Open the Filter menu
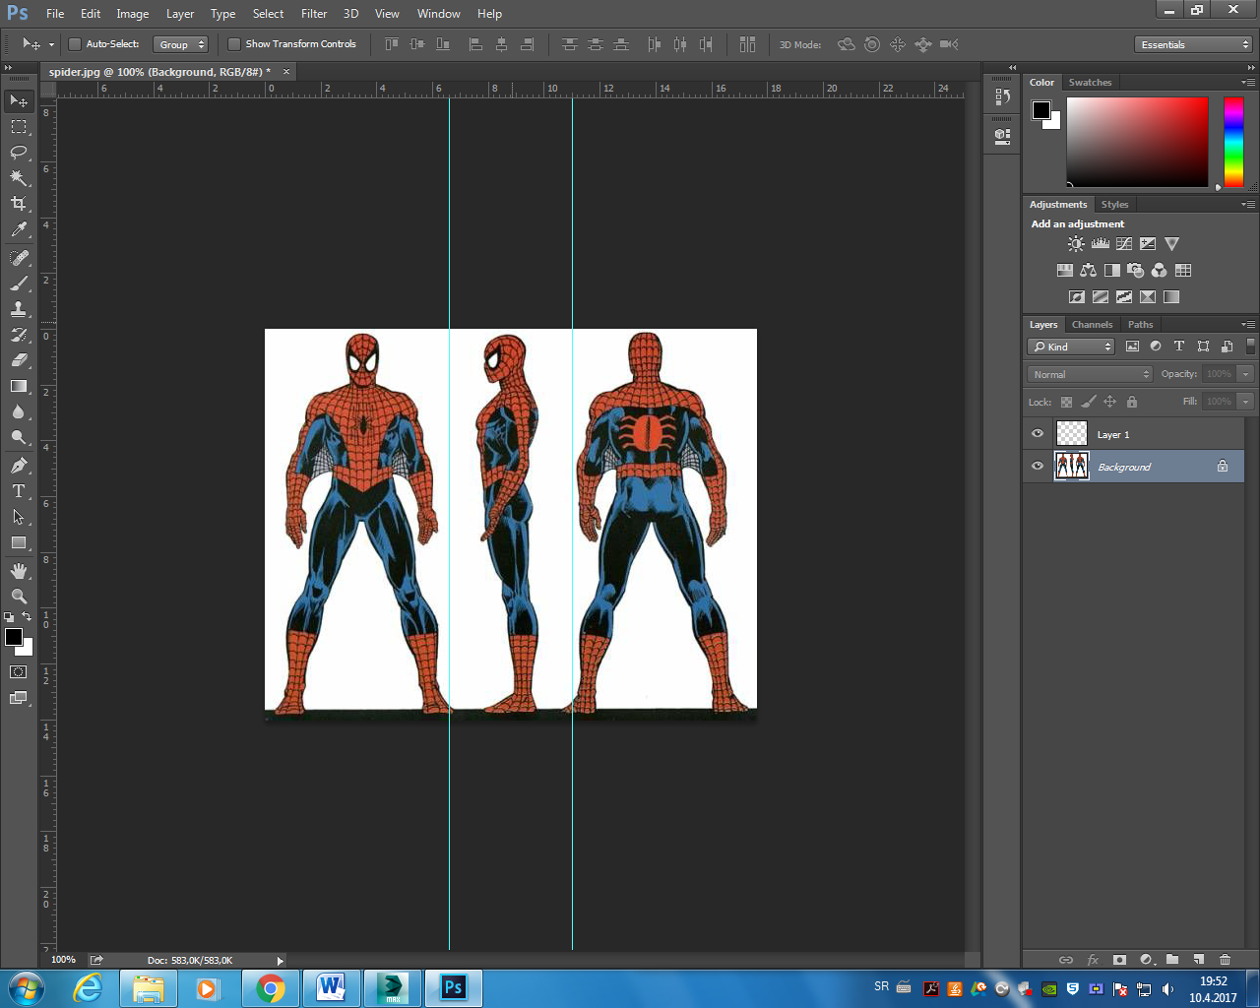Viewport: 1260px width, 1008px height. point(314,14)
